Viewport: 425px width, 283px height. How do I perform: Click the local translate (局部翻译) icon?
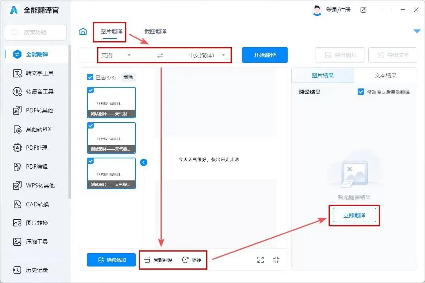[147, 260]
